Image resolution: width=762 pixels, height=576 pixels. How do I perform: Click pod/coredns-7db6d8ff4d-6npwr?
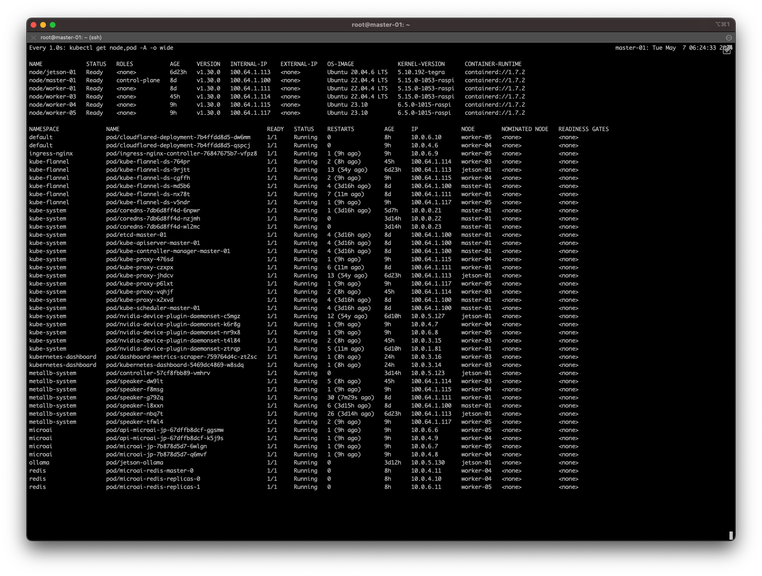point(153,210)
